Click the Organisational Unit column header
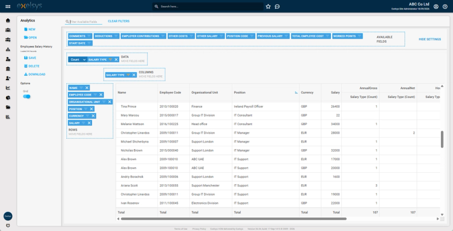The width and height of the screenshot is (453, 231). pyautogui.click(x=204, y=92)
